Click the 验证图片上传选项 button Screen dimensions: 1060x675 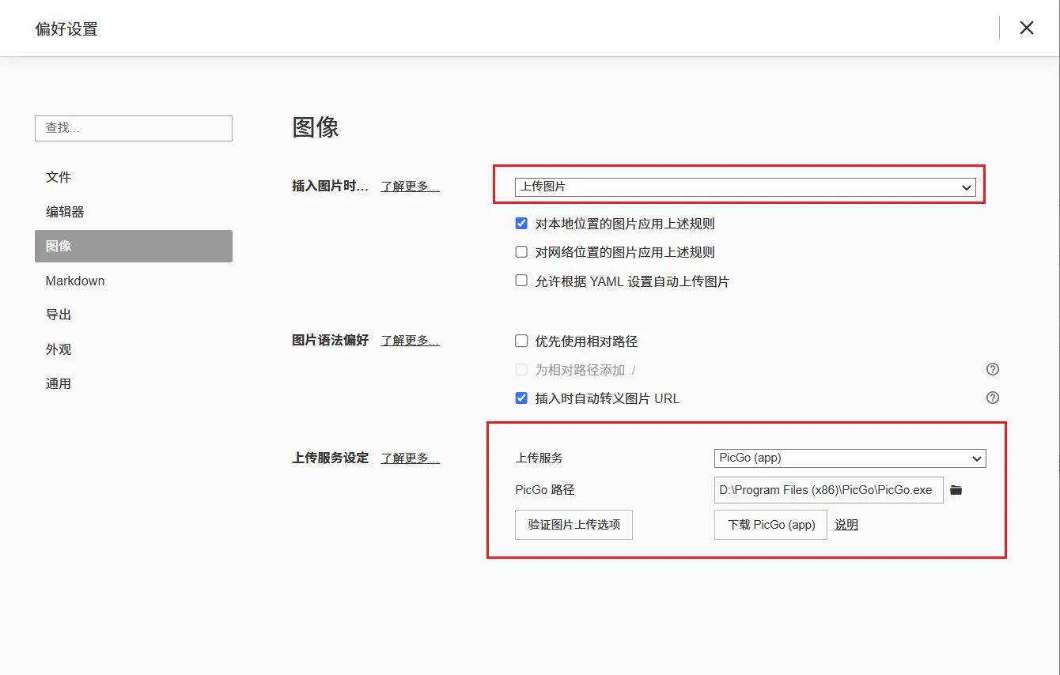pyautogui.click(x=574, y=524)
